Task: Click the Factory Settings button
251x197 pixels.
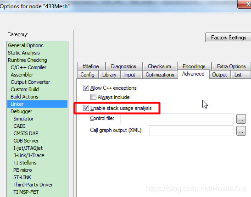Action: pyautogui.click(x=228, y=38)
